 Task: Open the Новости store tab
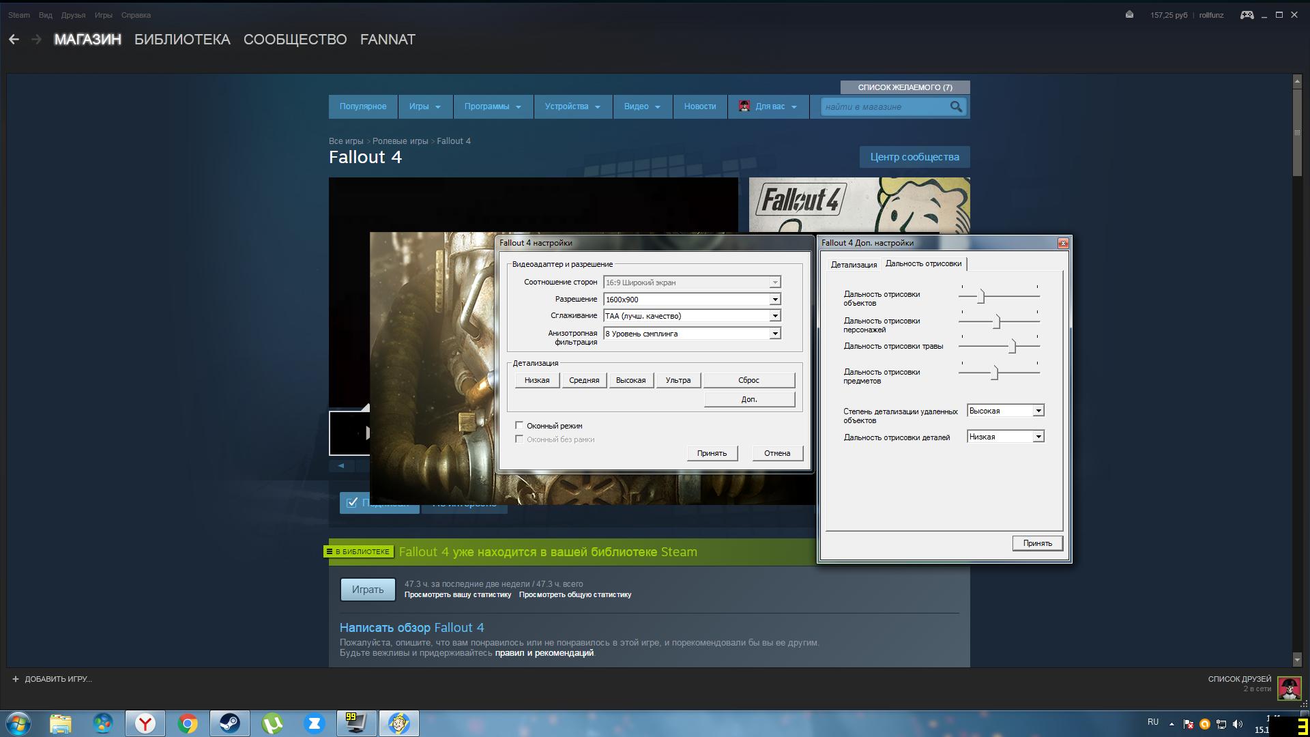[x=700, y=106]
